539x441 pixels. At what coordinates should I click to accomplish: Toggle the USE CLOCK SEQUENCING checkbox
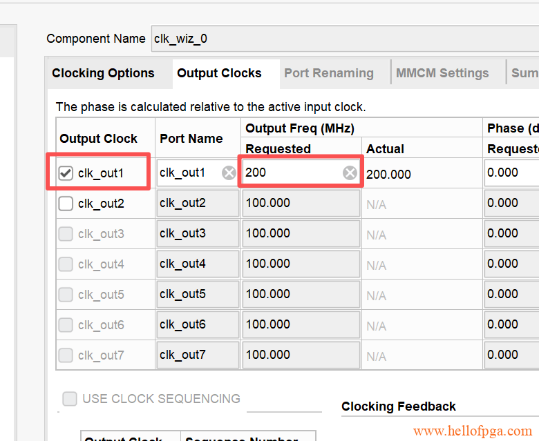70,399
